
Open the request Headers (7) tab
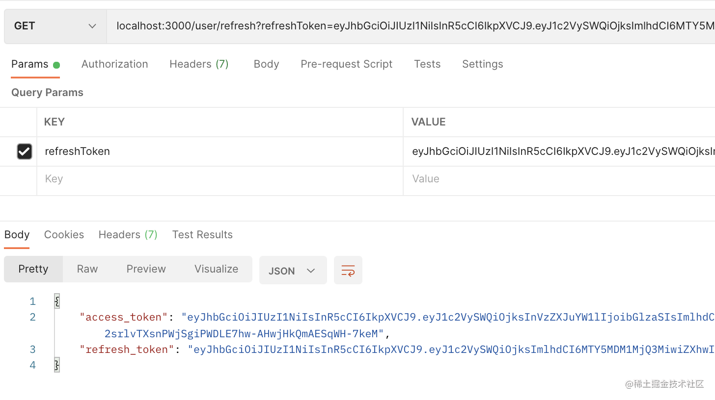pos(199,64)
